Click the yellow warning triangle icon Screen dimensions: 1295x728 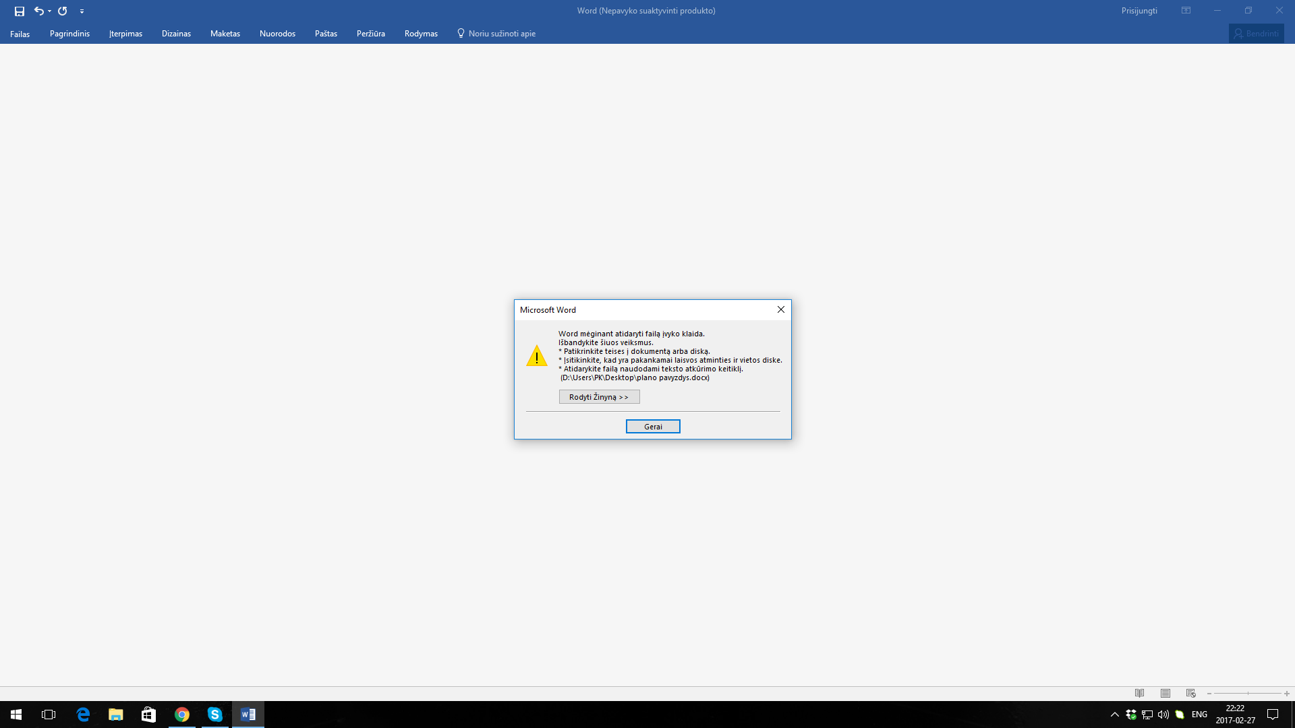pyautogui.click(x=537, y=356)
